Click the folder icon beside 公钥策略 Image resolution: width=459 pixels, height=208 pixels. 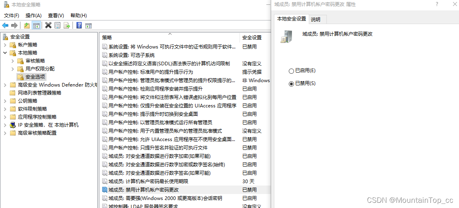(12, 101)
